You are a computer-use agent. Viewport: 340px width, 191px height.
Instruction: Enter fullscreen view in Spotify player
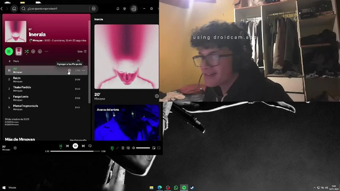pos(159,148)
